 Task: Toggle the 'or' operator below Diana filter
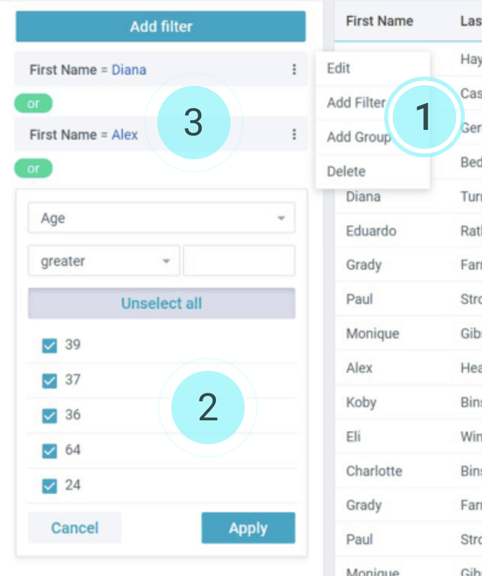[34, 104]
